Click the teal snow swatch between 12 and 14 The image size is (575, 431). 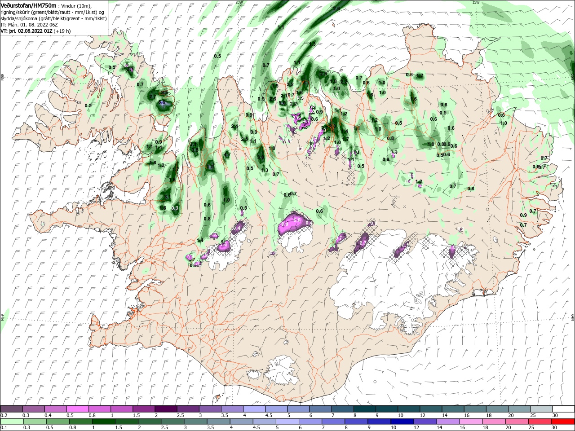click(x=430, y=409)
